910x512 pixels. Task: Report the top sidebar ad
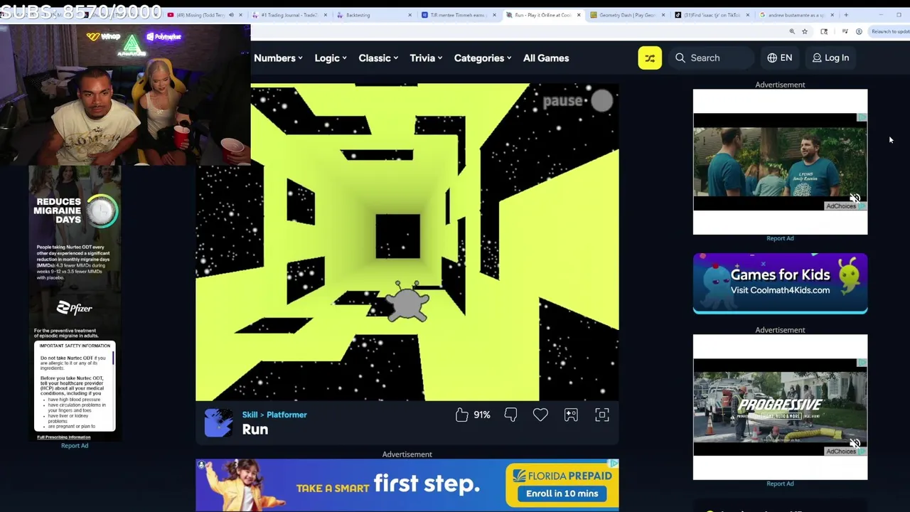[x=780, y=238]
